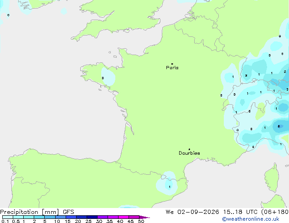Click the light cyan 0.1 legend swatch

click(8, 217)
